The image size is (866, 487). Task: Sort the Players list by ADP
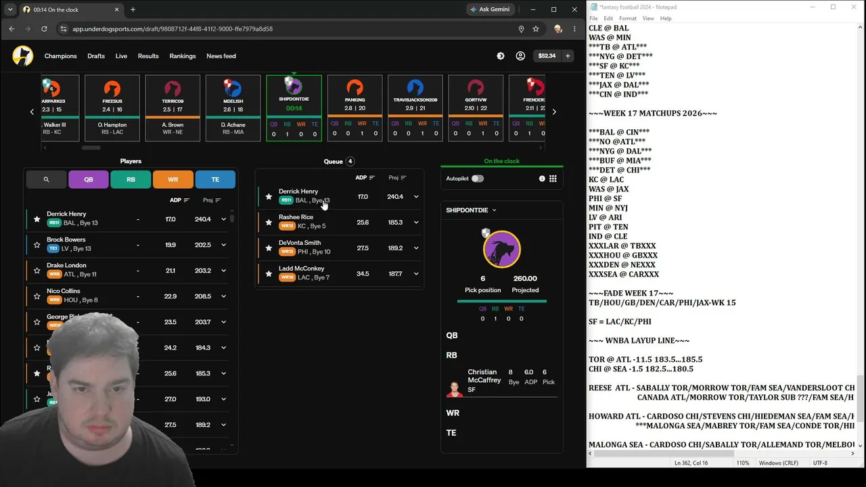pyautogui.click(x=179, y=200)
